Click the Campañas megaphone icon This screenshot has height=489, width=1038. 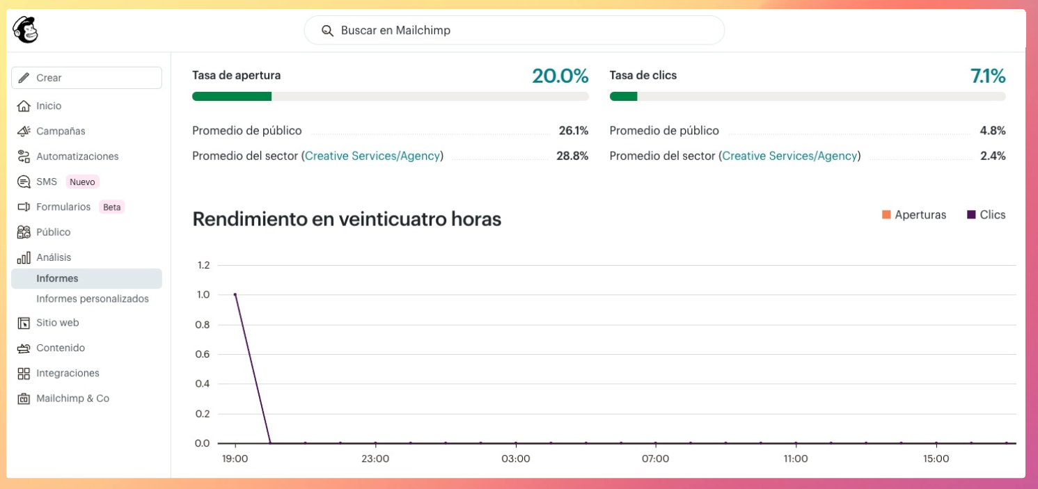24,131
